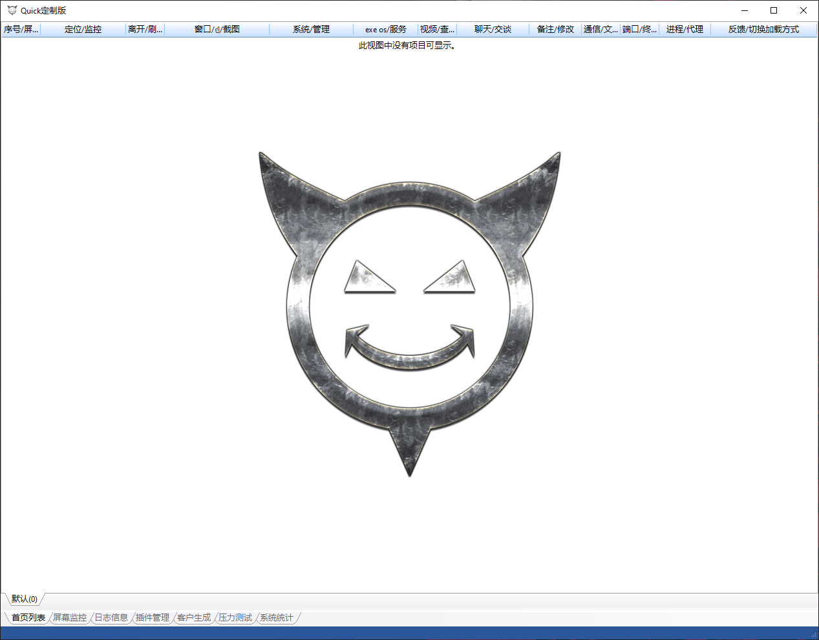The width and height of the screenshot is (819, 640).
Task: Select the 首页列表 tab
Action: tap(28, 617)
